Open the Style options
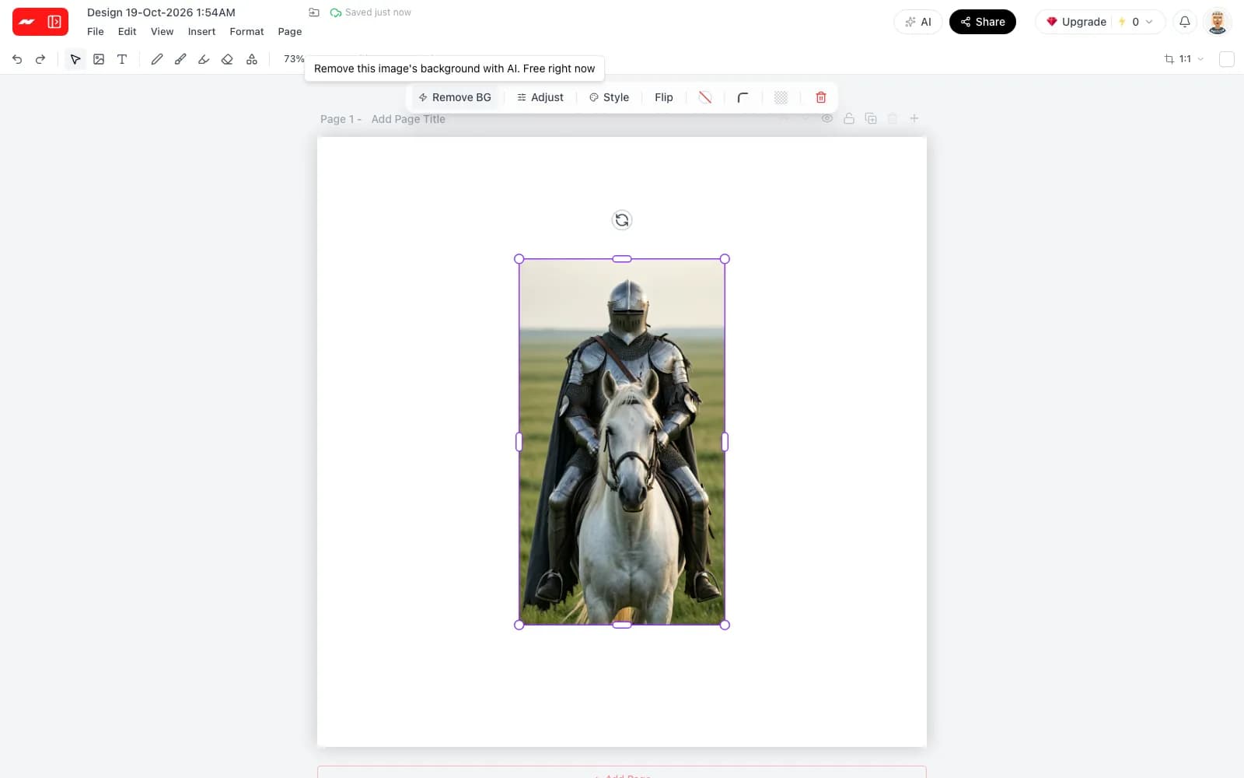The height and width of the screenshot is (778, 1244). pos(609,97)
